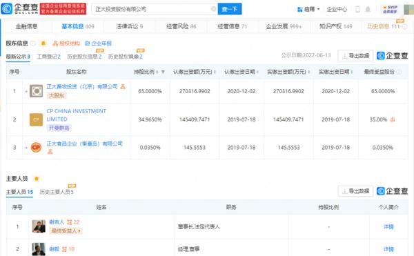
Task: Open the 历史主要人员 5 tab
Action: 57,192
